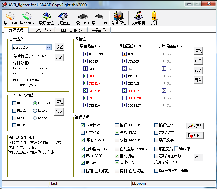
Task: Select the No Lock radio button
Action: (35, 103)
